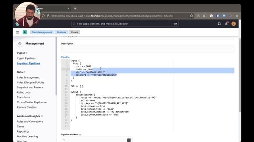Click the password code line
Viewport: 254px width, 142px height.
(96, 75)
